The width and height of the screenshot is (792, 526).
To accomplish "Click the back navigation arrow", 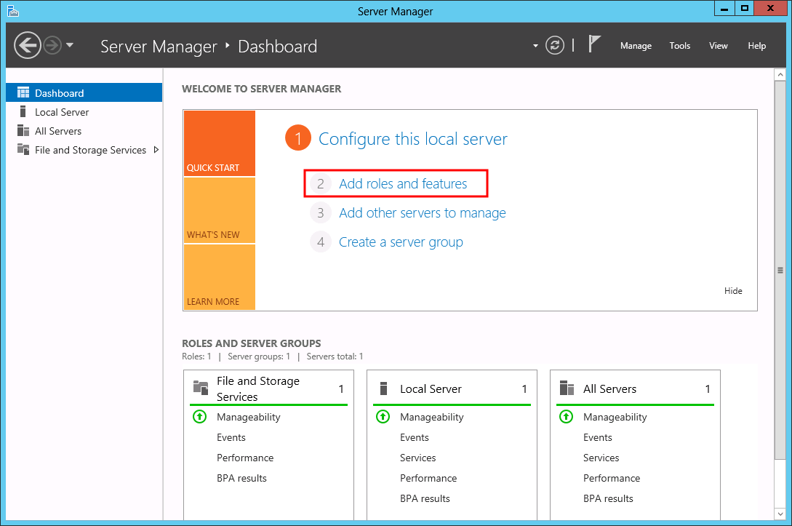I will tap(28, 46).
